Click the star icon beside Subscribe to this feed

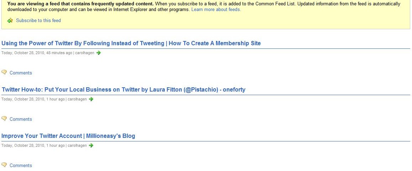10,21
